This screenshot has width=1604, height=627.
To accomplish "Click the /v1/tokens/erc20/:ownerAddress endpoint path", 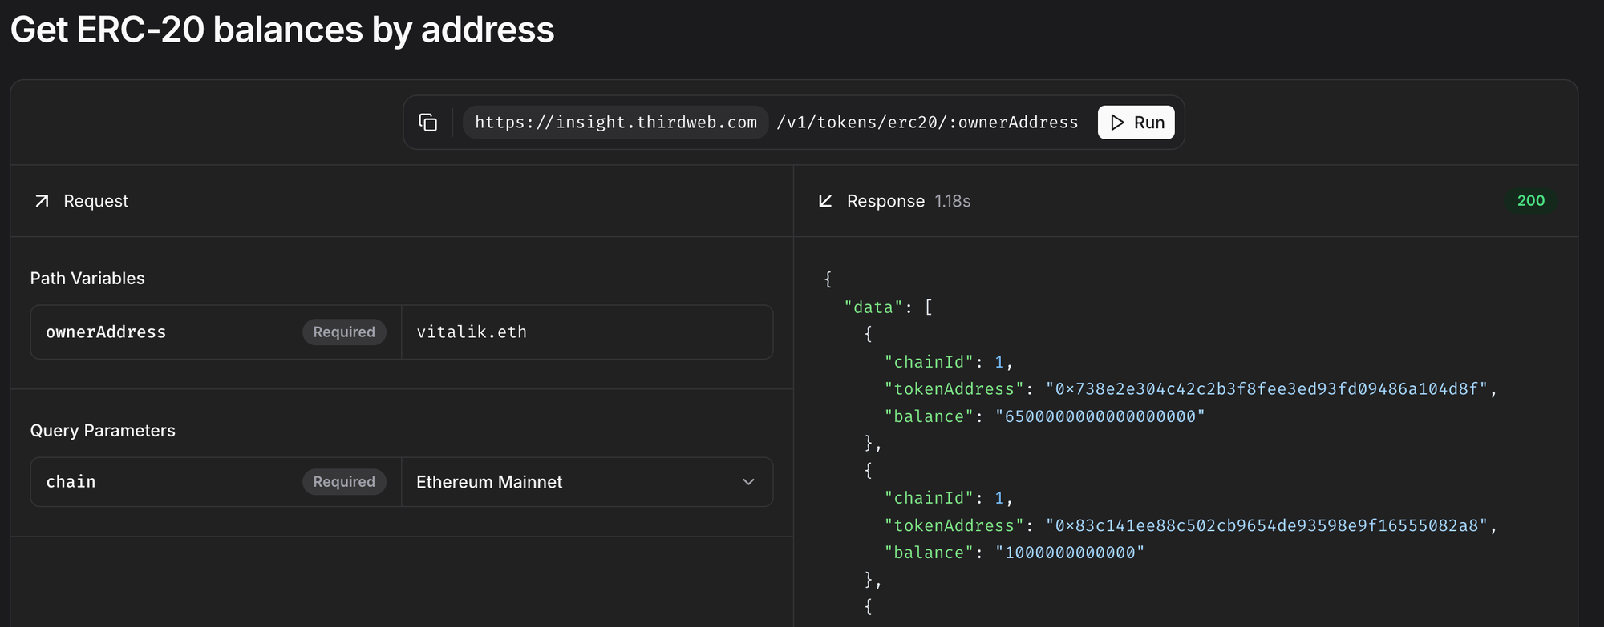I will [927, 123].
